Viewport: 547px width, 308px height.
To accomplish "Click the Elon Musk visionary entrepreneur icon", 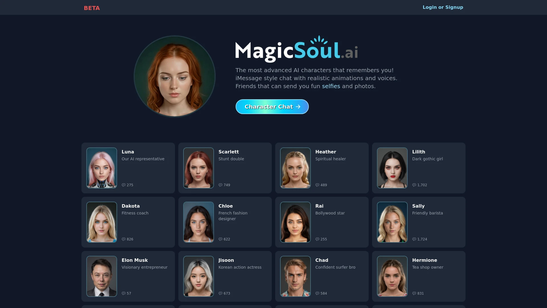I will tap(101, 276).
